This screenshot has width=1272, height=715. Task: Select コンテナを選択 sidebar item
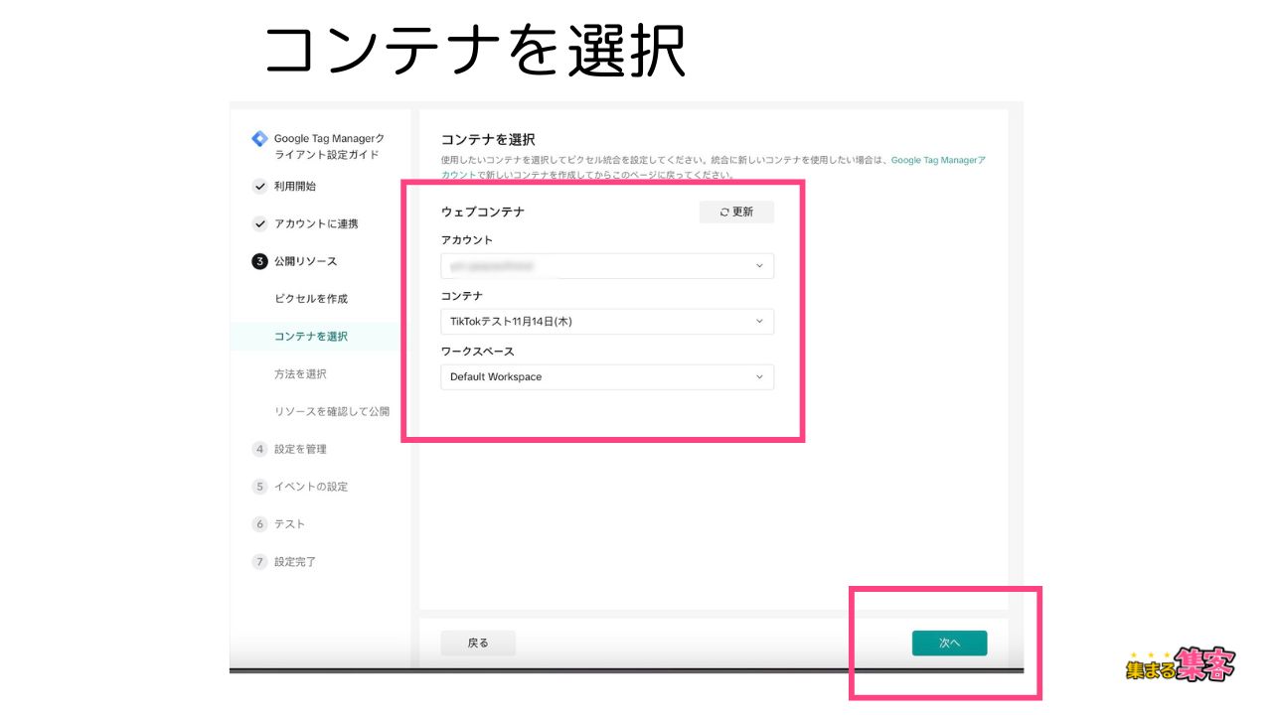(311, 337)
